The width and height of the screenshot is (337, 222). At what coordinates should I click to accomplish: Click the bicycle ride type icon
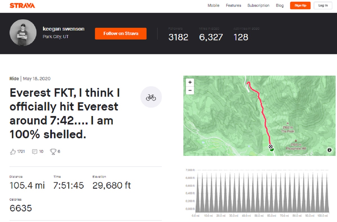tap(151, 97)
